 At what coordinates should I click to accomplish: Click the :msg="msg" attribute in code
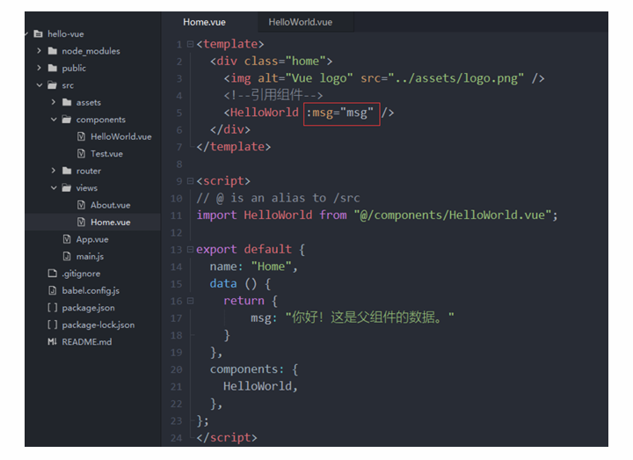[341, 113]
